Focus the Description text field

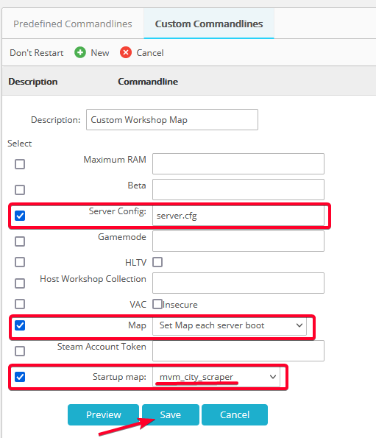[x=172, y=119]
